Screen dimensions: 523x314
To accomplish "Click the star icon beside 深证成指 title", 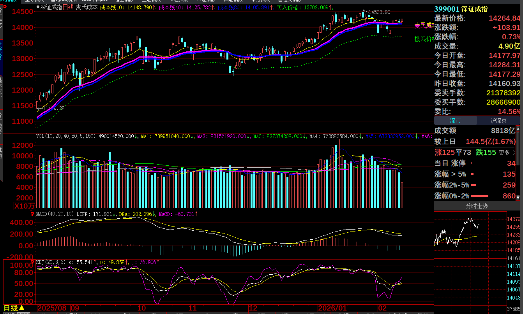I will 38,7.
